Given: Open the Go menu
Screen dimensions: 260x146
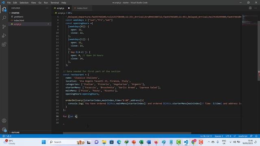Looking at the screenshot, I should point(40,3).
